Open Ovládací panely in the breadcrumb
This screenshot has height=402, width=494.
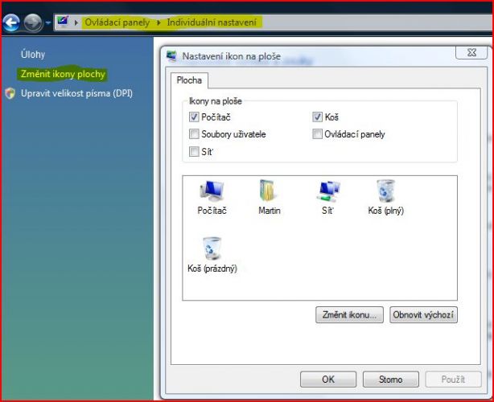pyautogui.click(x=117, y=23)
